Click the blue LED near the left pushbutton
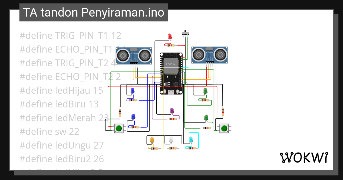This screenshot has width=343, height=180. tap(133, 117)
